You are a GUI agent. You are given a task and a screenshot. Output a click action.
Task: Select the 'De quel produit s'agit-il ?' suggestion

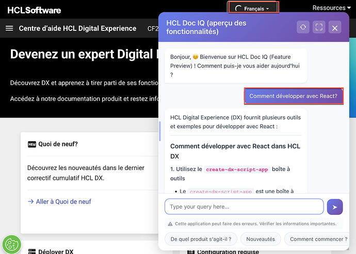[201, 239]
